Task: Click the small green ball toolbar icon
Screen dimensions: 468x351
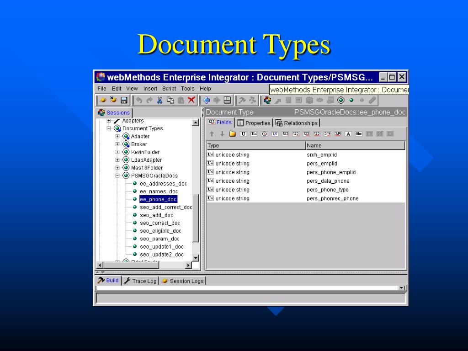Action: point(351,100)
